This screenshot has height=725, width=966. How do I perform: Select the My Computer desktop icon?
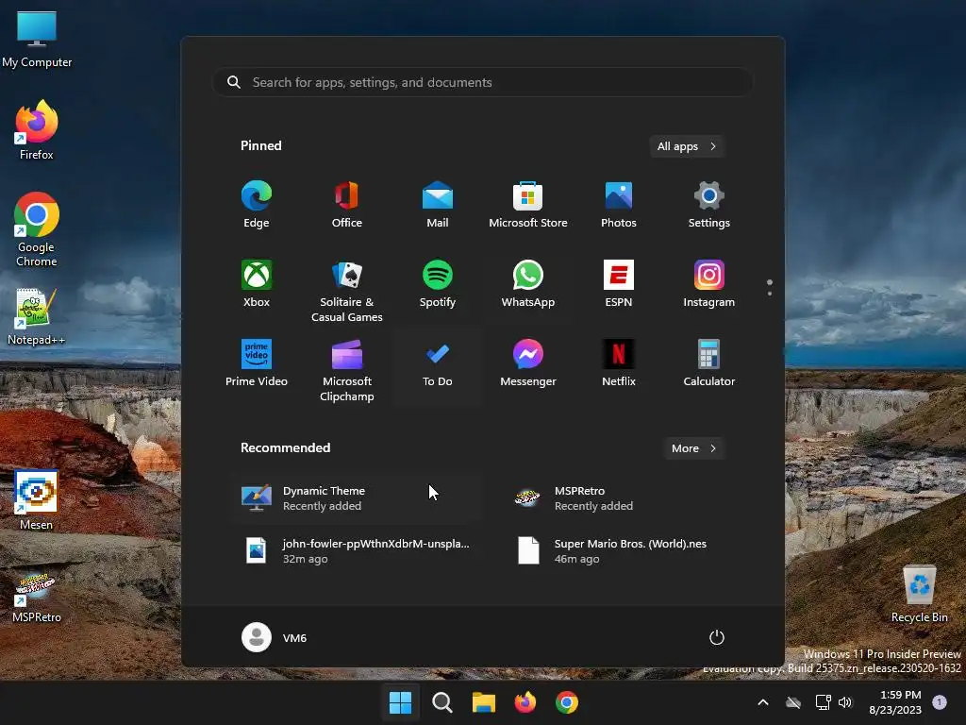(37, 39)
